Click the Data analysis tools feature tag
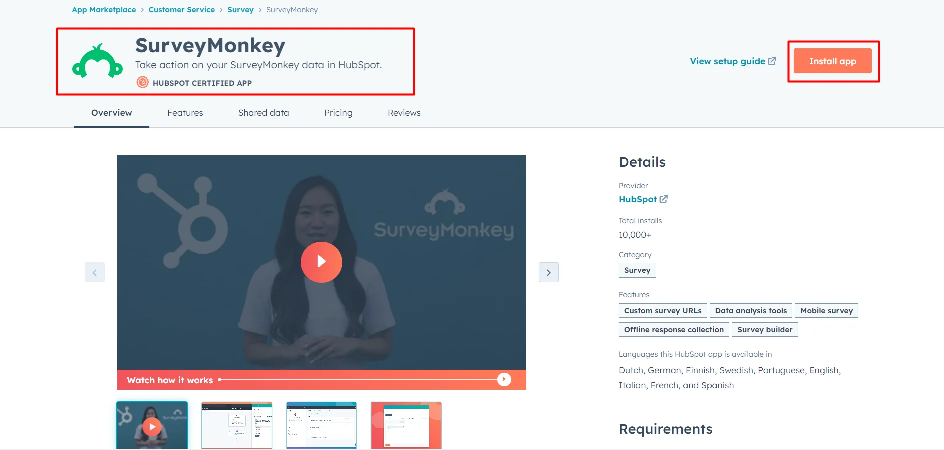Image resolution: width=944 pixels, height=450 pixels. (751, 310)
